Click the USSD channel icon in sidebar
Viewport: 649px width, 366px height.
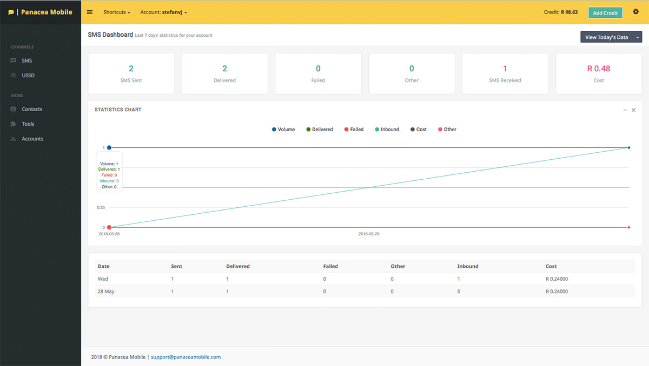pyautogui.click(x=14, y=76)
